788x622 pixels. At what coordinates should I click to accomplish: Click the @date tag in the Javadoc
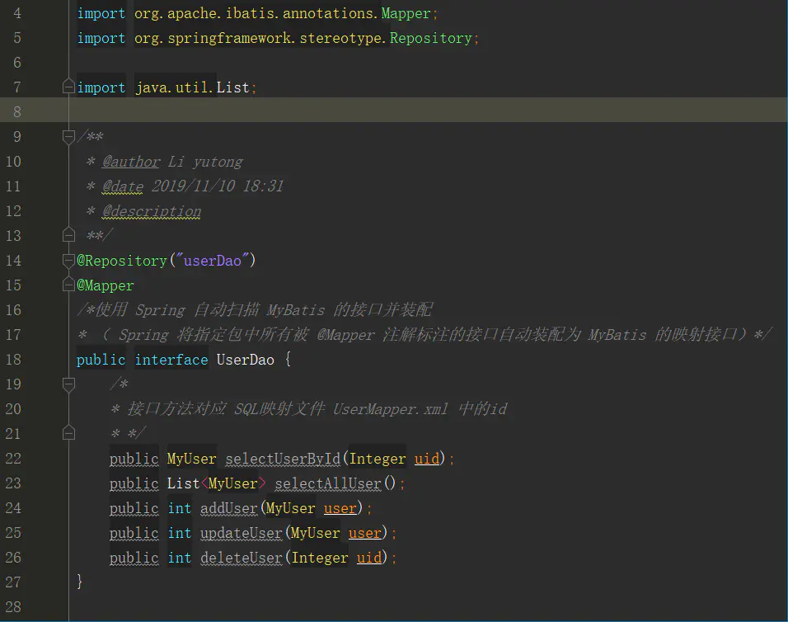(x=123, y=186)
